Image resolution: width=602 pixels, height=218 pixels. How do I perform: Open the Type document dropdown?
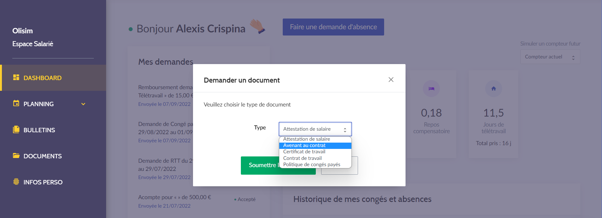tap(315, 129)
